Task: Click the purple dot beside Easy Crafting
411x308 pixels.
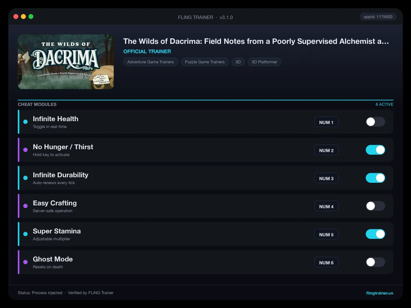Action: coord(25,206)
